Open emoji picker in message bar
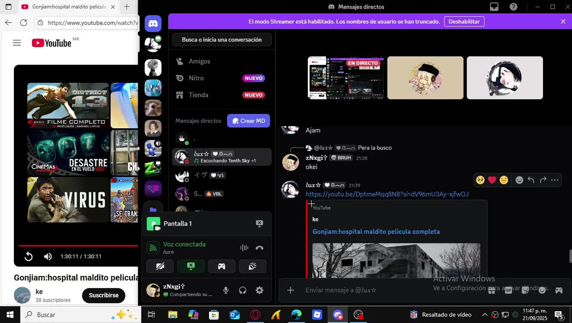572x323 pixels. [x=542, y=290]
